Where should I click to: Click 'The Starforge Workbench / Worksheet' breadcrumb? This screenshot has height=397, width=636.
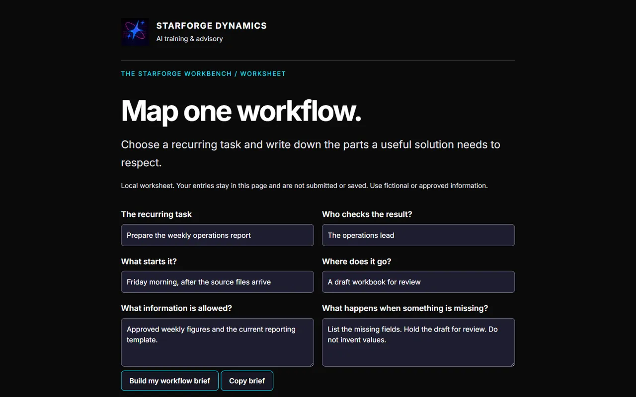click(x=203, y=73)
